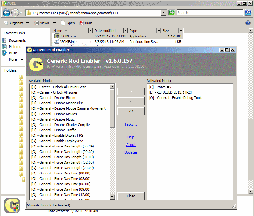The width and height of the screenshot is (254, 216).
Task: Click the Forward arrow in Explorer
Action: [15, 13]
